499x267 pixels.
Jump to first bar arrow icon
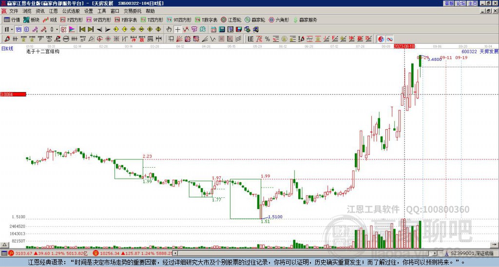pyautogui.click(x=82, y=30)
